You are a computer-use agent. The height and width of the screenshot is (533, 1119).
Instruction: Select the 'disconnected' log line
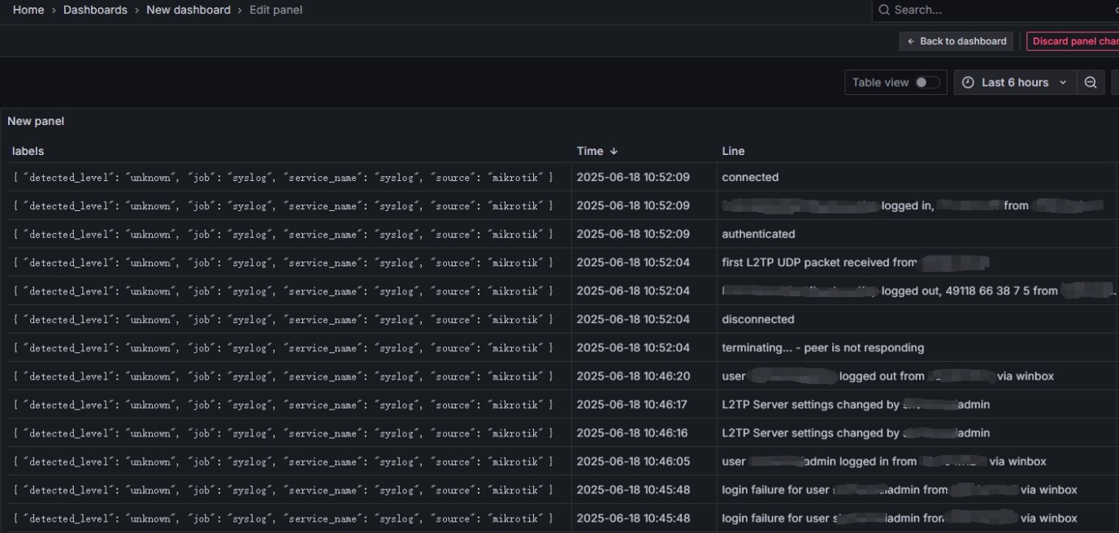(x=758, y=319)
